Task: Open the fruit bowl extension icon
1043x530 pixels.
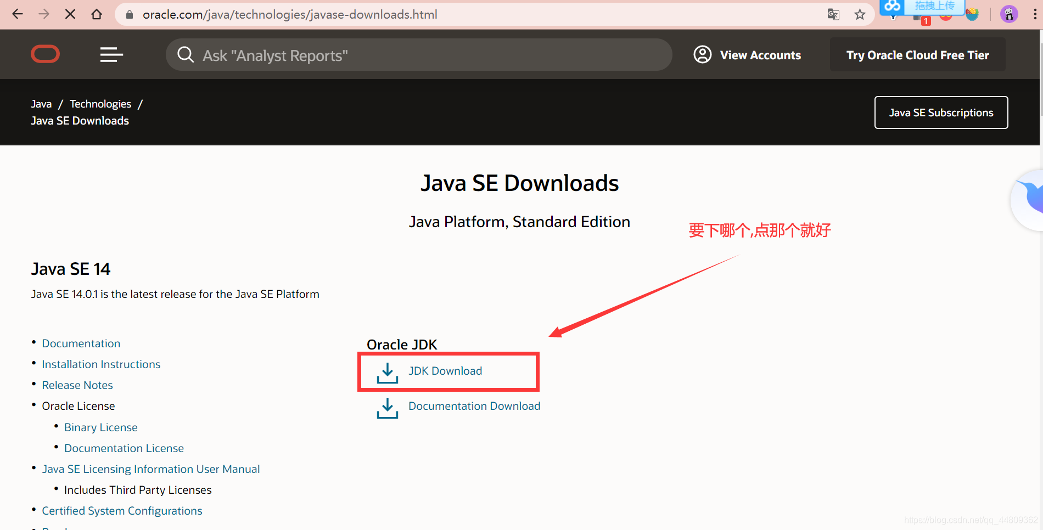Action: pos(972,15)
